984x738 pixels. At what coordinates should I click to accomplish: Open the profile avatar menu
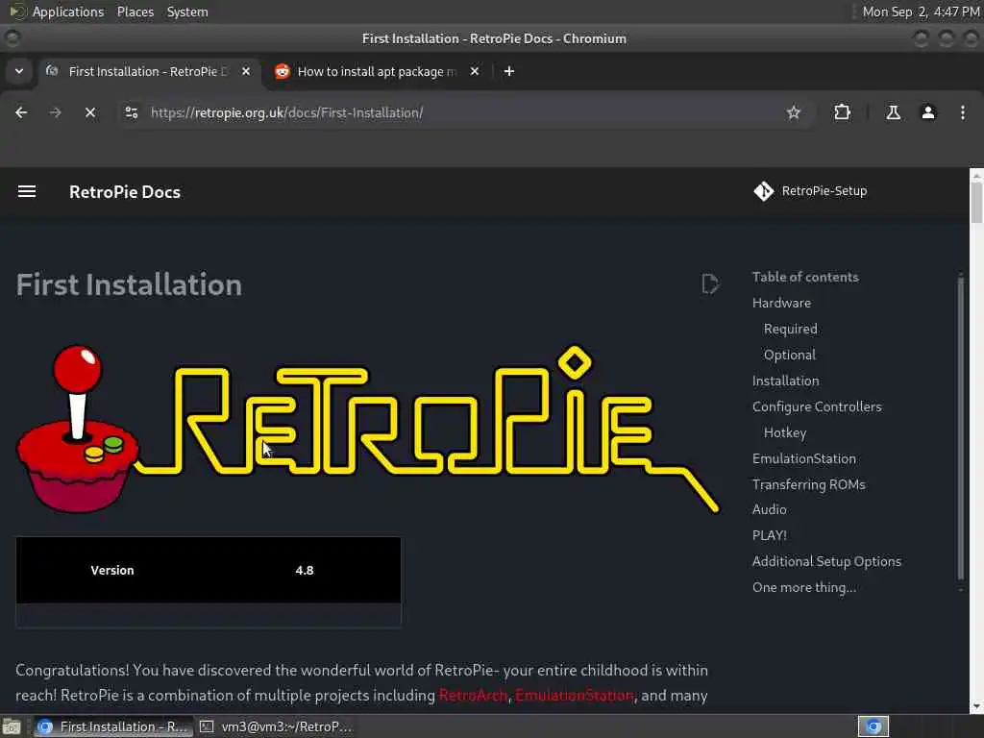point(928,113)
